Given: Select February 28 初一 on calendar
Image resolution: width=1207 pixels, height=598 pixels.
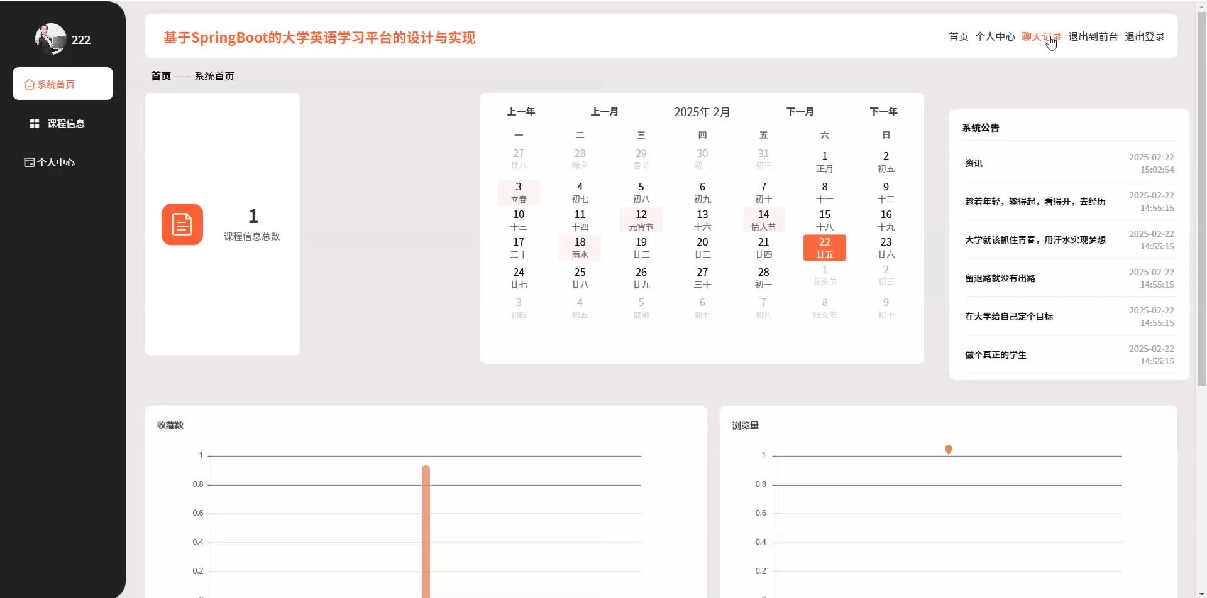Looking at the screenshot, I should (x=764, y=278).
